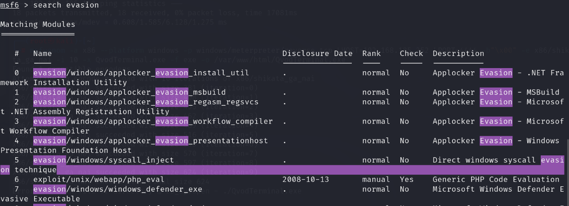Viewport: 569px width, 206px height.
Task: Click description 'Generic PHP Code Evaluation'
Action: pos(496,179)
